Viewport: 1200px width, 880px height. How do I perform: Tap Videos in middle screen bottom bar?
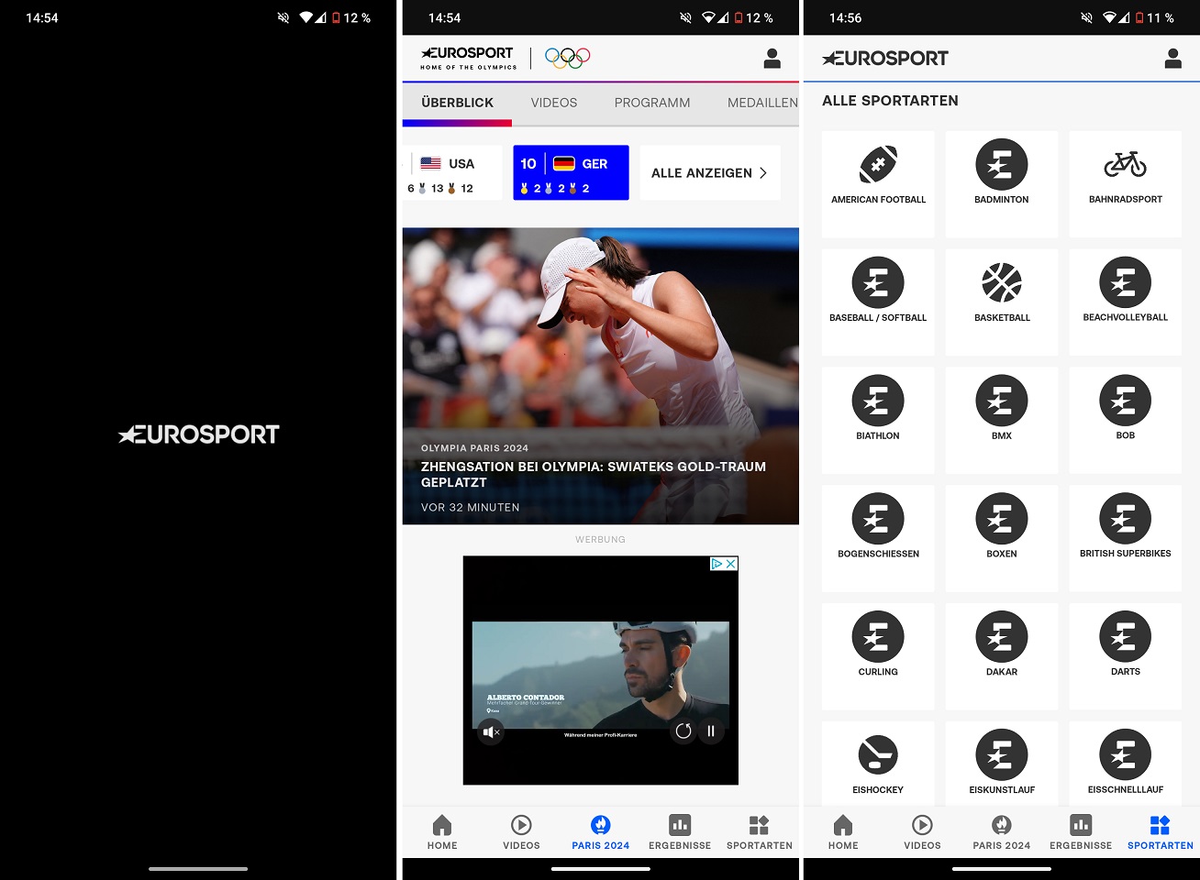point(521,832)
